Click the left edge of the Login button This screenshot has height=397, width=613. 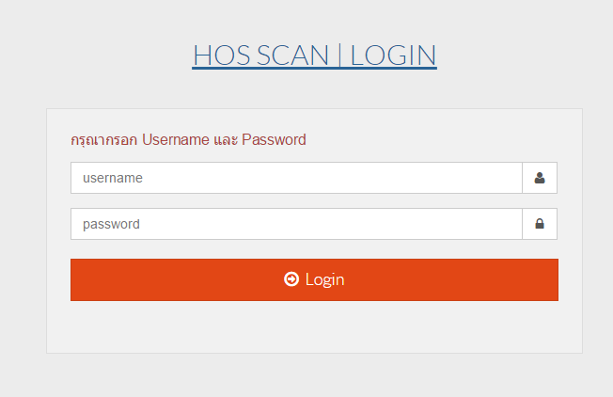[77, 279]
